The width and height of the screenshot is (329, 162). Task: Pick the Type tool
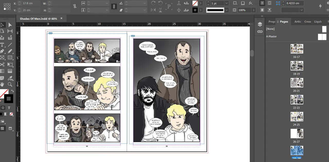2,45
